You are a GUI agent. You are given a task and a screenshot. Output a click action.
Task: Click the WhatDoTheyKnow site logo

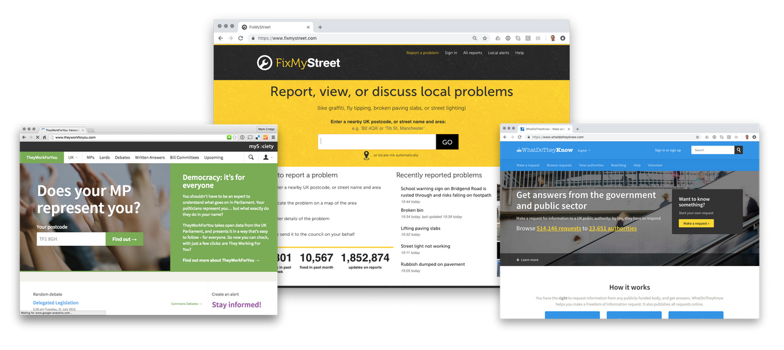(544, 150)
